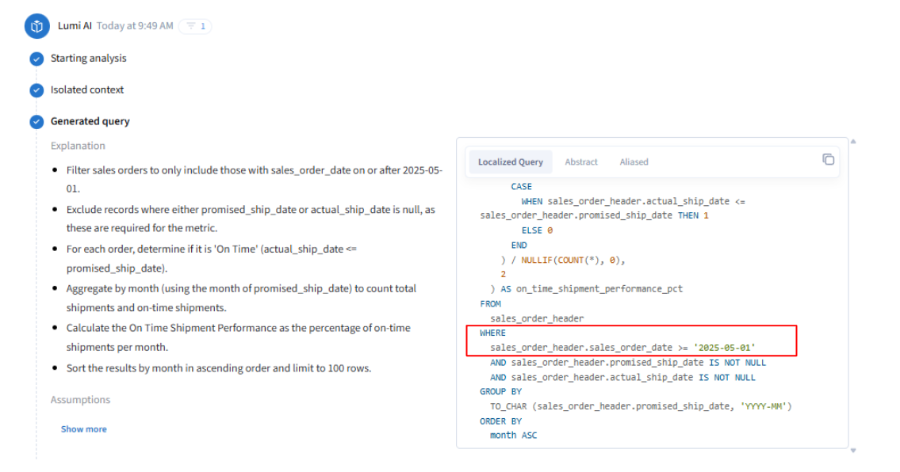
Task: Switch to the Abstract tab
Action: [x=581, y=162]
